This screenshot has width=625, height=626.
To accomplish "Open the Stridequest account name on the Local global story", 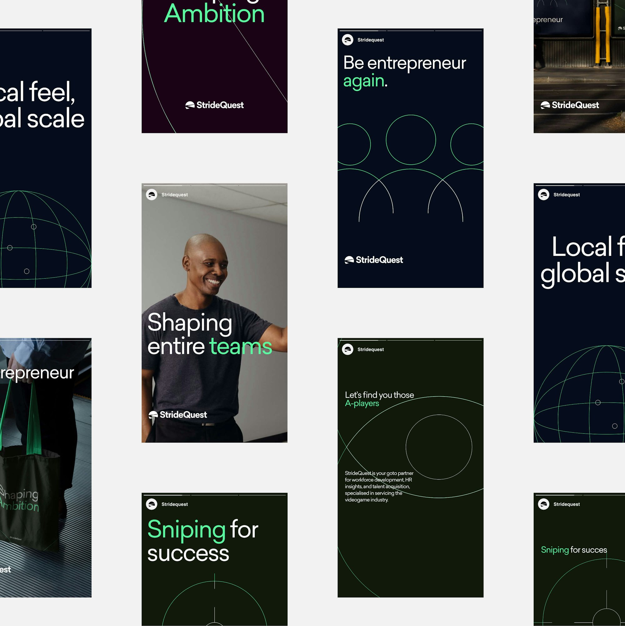I will click(567, 195).
